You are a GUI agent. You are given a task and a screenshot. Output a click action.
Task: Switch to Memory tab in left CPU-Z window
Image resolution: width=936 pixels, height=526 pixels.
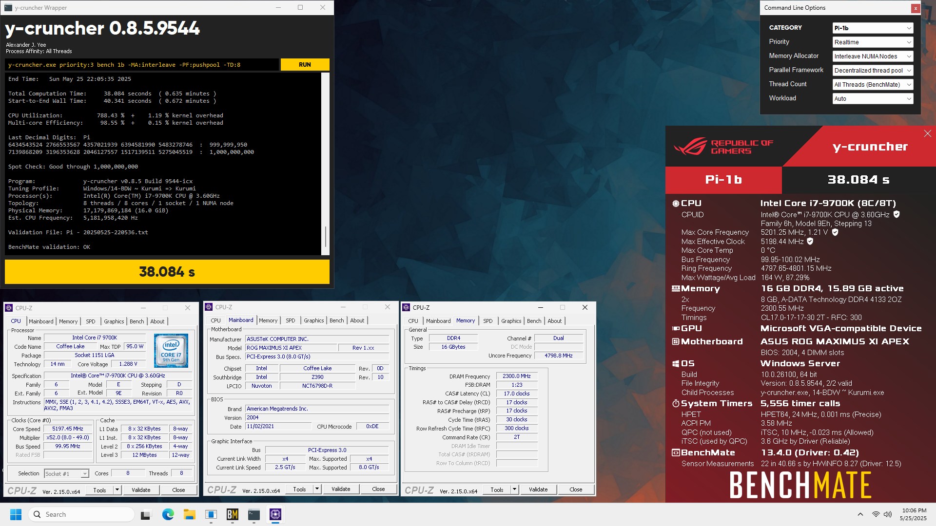[x=68, y=321]
